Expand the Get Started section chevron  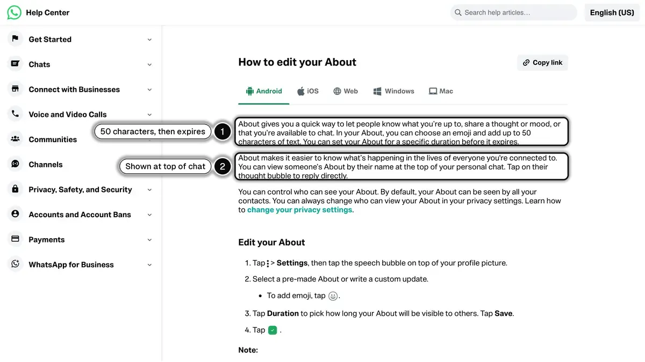[149, 39]
